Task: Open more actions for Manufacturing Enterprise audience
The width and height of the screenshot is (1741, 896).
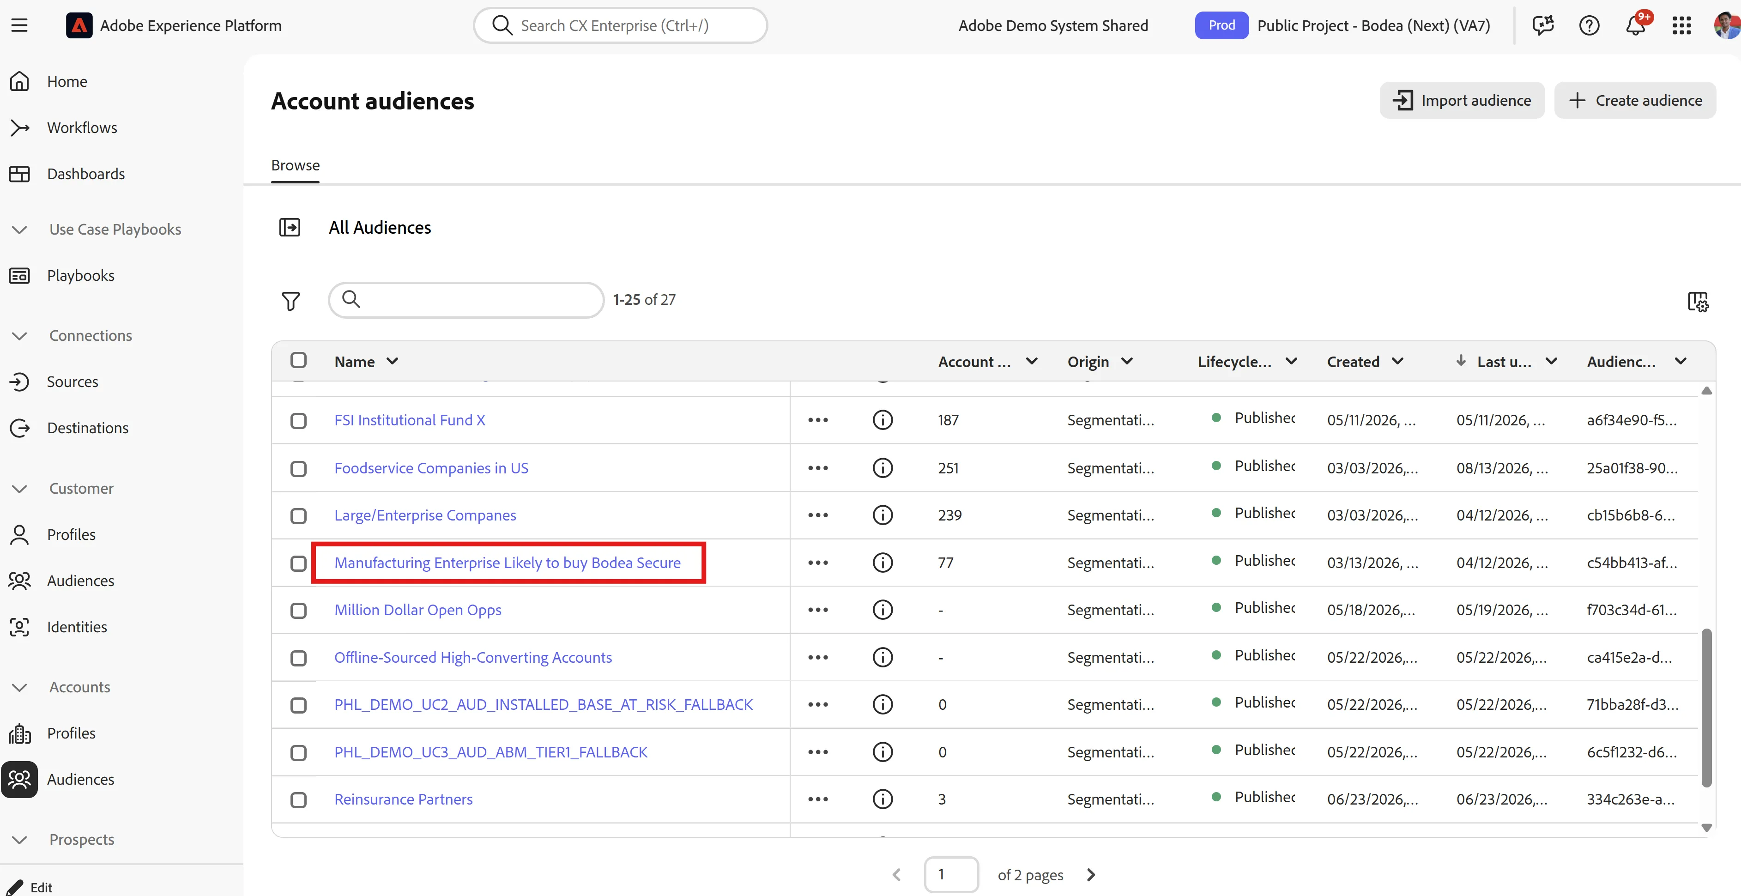Action: tap(818, 563)
